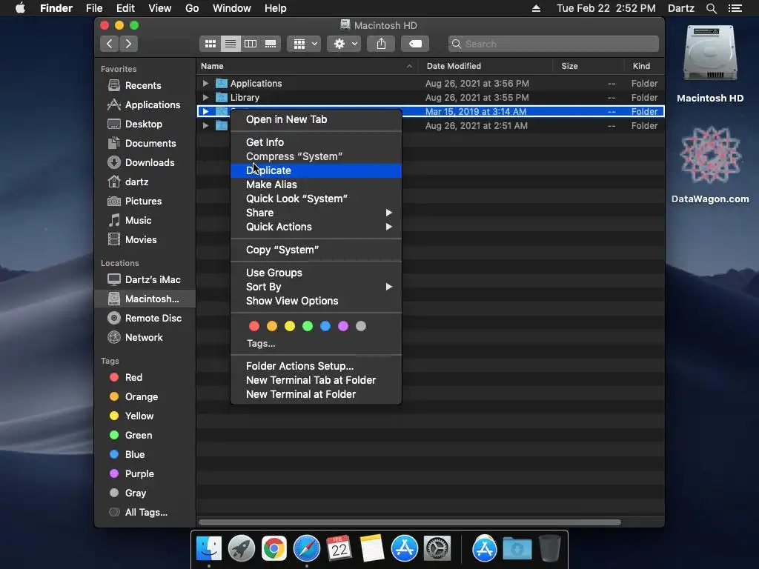
Task: Apply green tag dot in context menu
Action: tap(308, 326)
